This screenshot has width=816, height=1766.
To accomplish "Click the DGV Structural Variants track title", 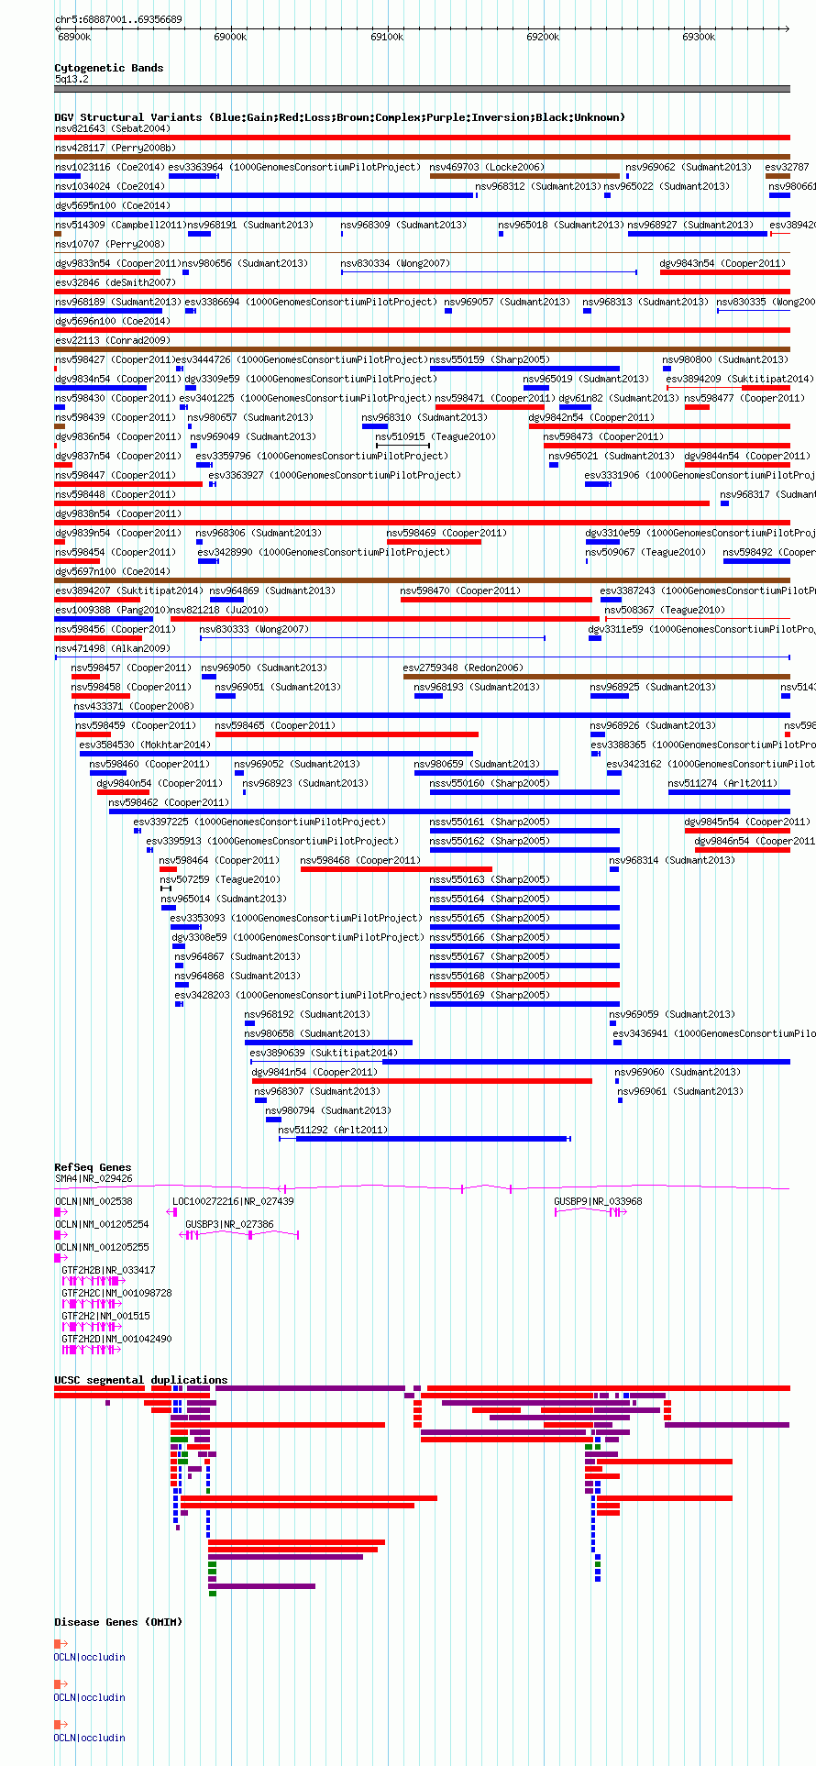I will pos(339,117).
